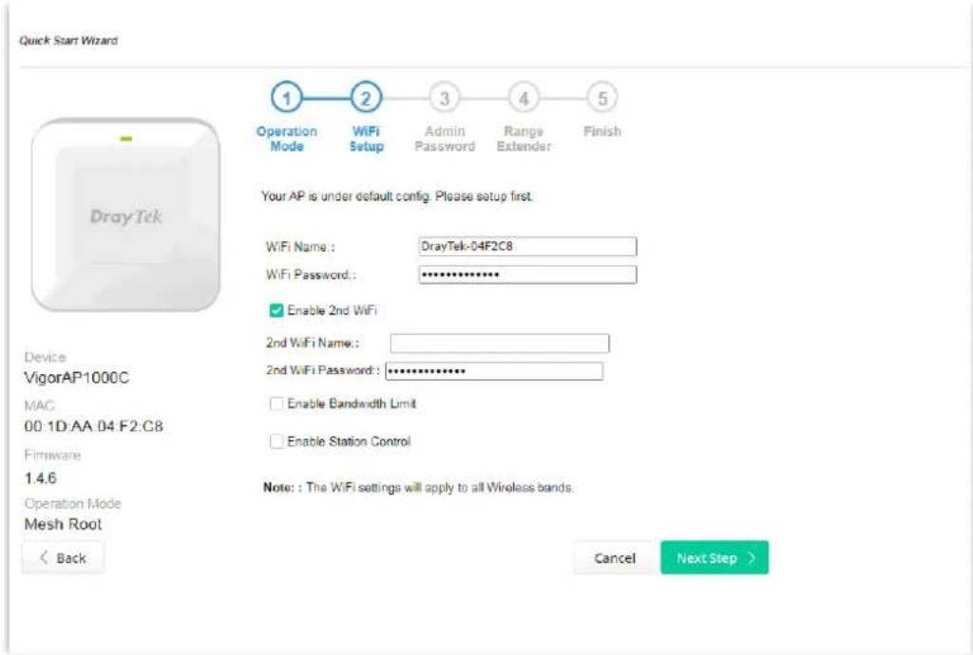Click the Mesh Root operation mode text
The image size is (973, 655).
[x=63, y=524]
